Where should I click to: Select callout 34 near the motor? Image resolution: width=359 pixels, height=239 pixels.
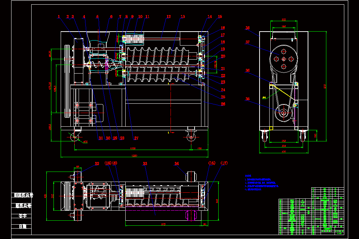177,164
